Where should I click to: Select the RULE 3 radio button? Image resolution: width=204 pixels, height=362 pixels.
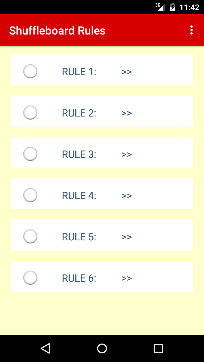[30, 154]
